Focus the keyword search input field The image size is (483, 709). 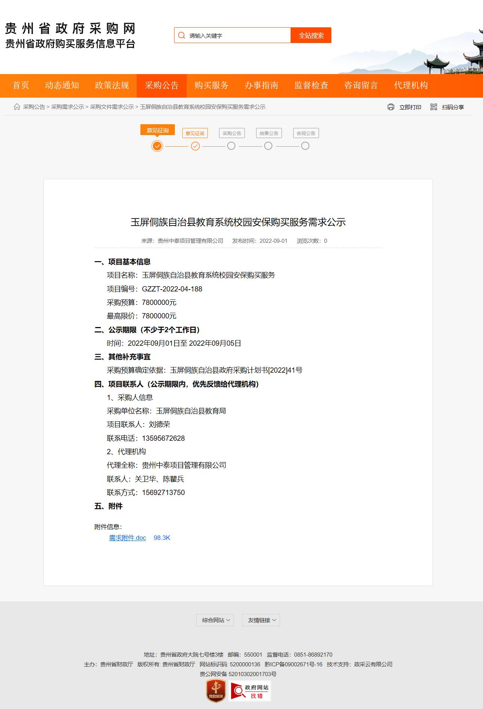click(x=233, y=35)
